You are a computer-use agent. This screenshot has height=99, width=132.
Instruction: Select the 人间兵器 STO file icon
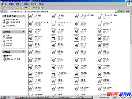pyautogui.click(x=77, y=31)
